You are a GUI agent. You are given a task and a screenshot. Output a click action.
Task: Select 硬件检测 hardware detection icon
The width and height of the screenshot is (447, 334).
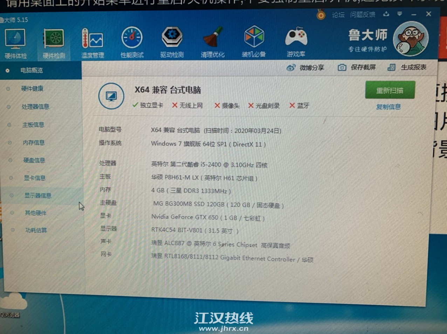54,44
